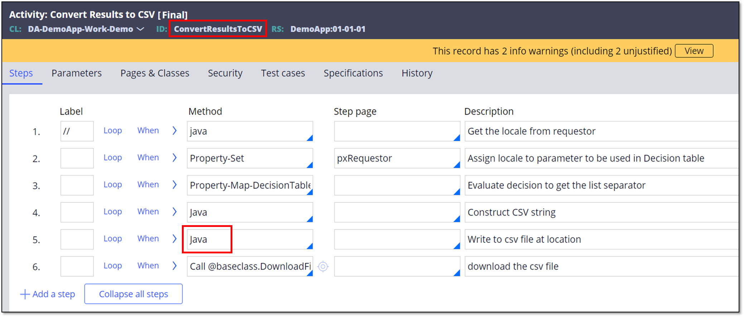The height and width of the screenshot is (317, 744).
Task: Click the DemoApp:01-01-01 ruleset text
Action: 328,29
